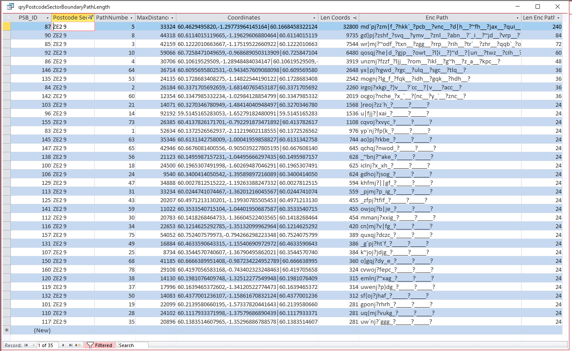
Task: Open Coordinates column dropdown arrow
Action: [315, 18]
